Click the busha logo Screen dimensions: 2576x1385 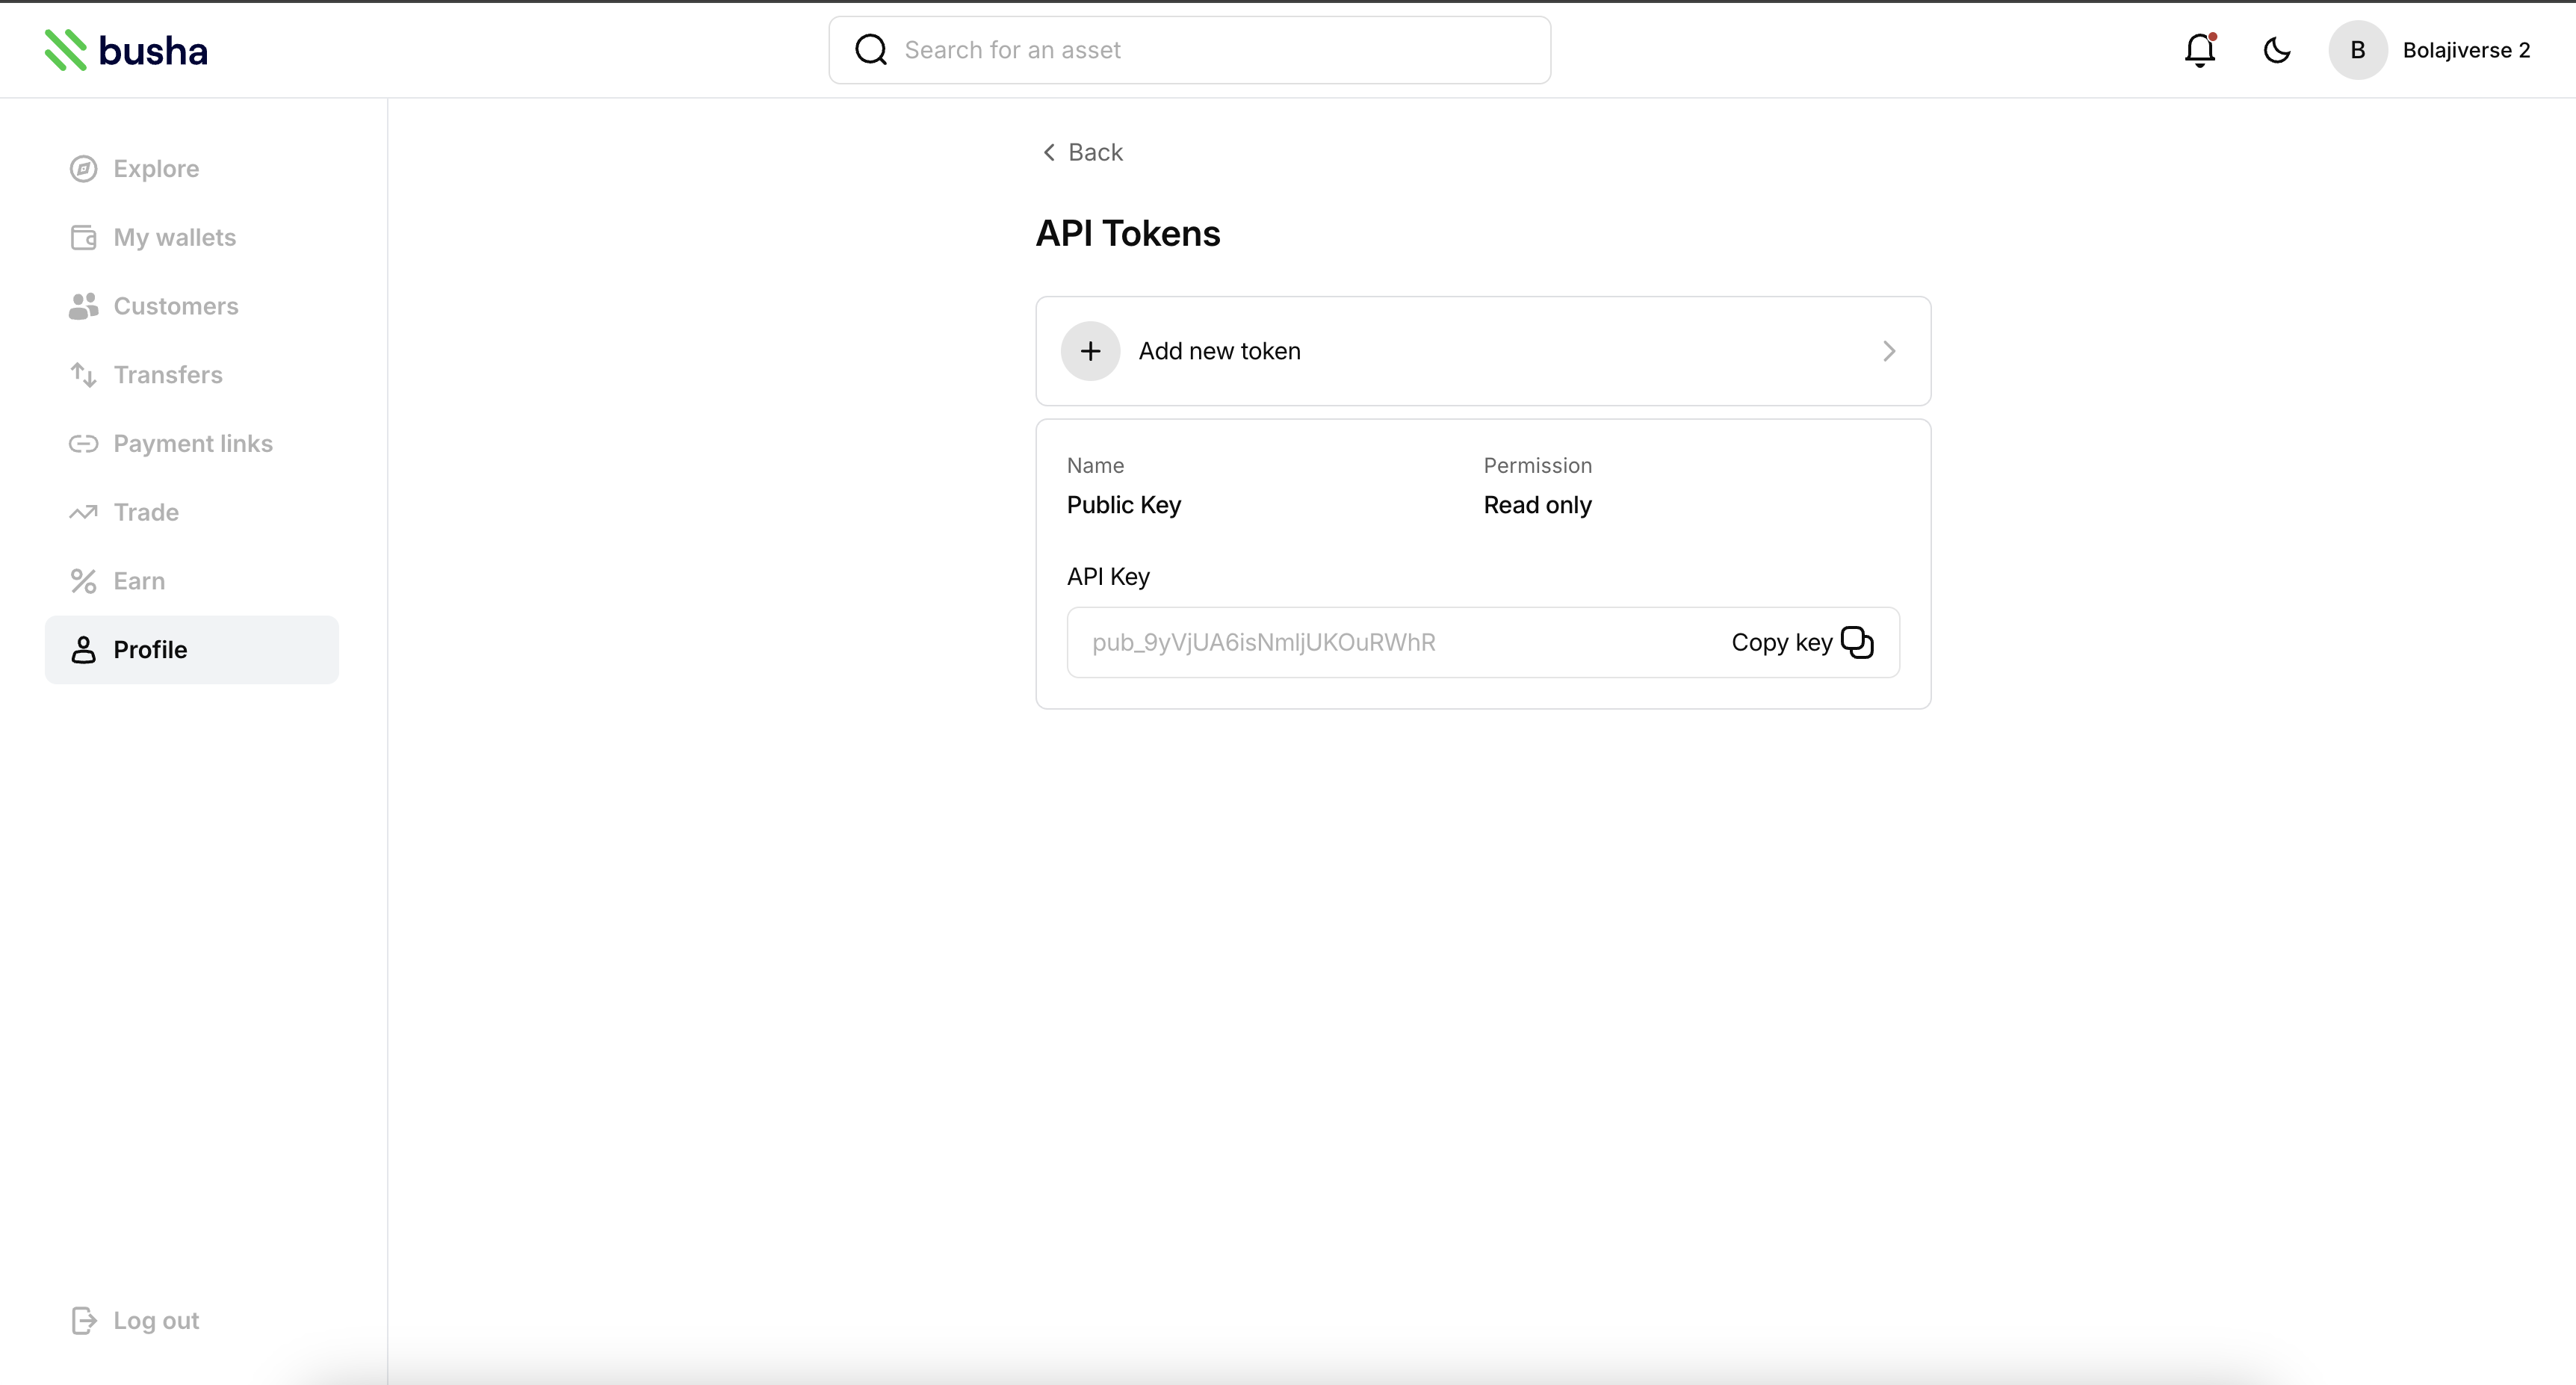tap(126, 50)
